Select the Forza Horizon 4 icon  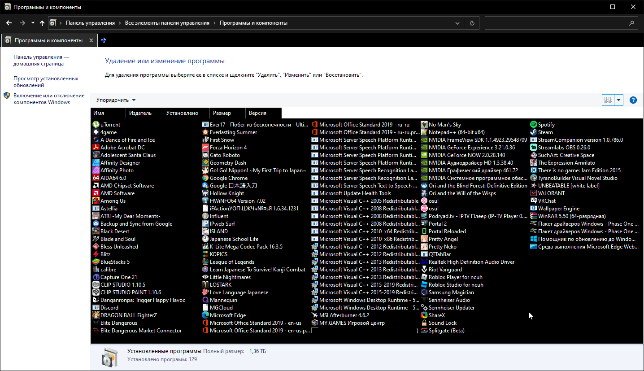[x=205, y=148]
